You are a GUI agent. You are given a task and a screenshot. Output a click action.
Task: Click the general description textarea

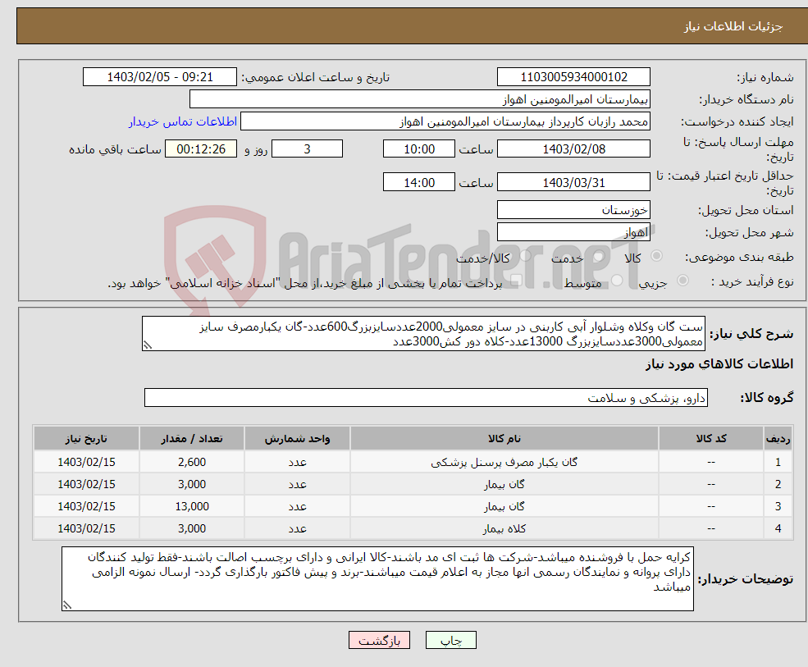423,333
